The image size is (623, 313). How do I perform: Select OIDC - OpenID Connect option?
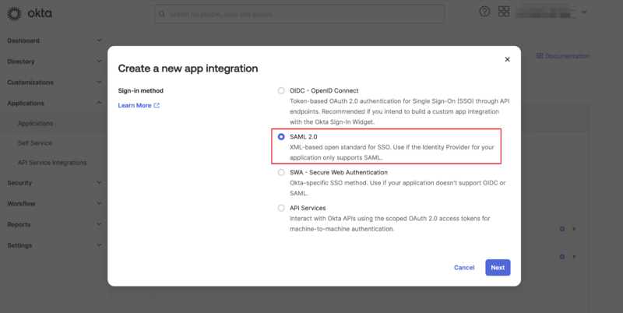281,90
